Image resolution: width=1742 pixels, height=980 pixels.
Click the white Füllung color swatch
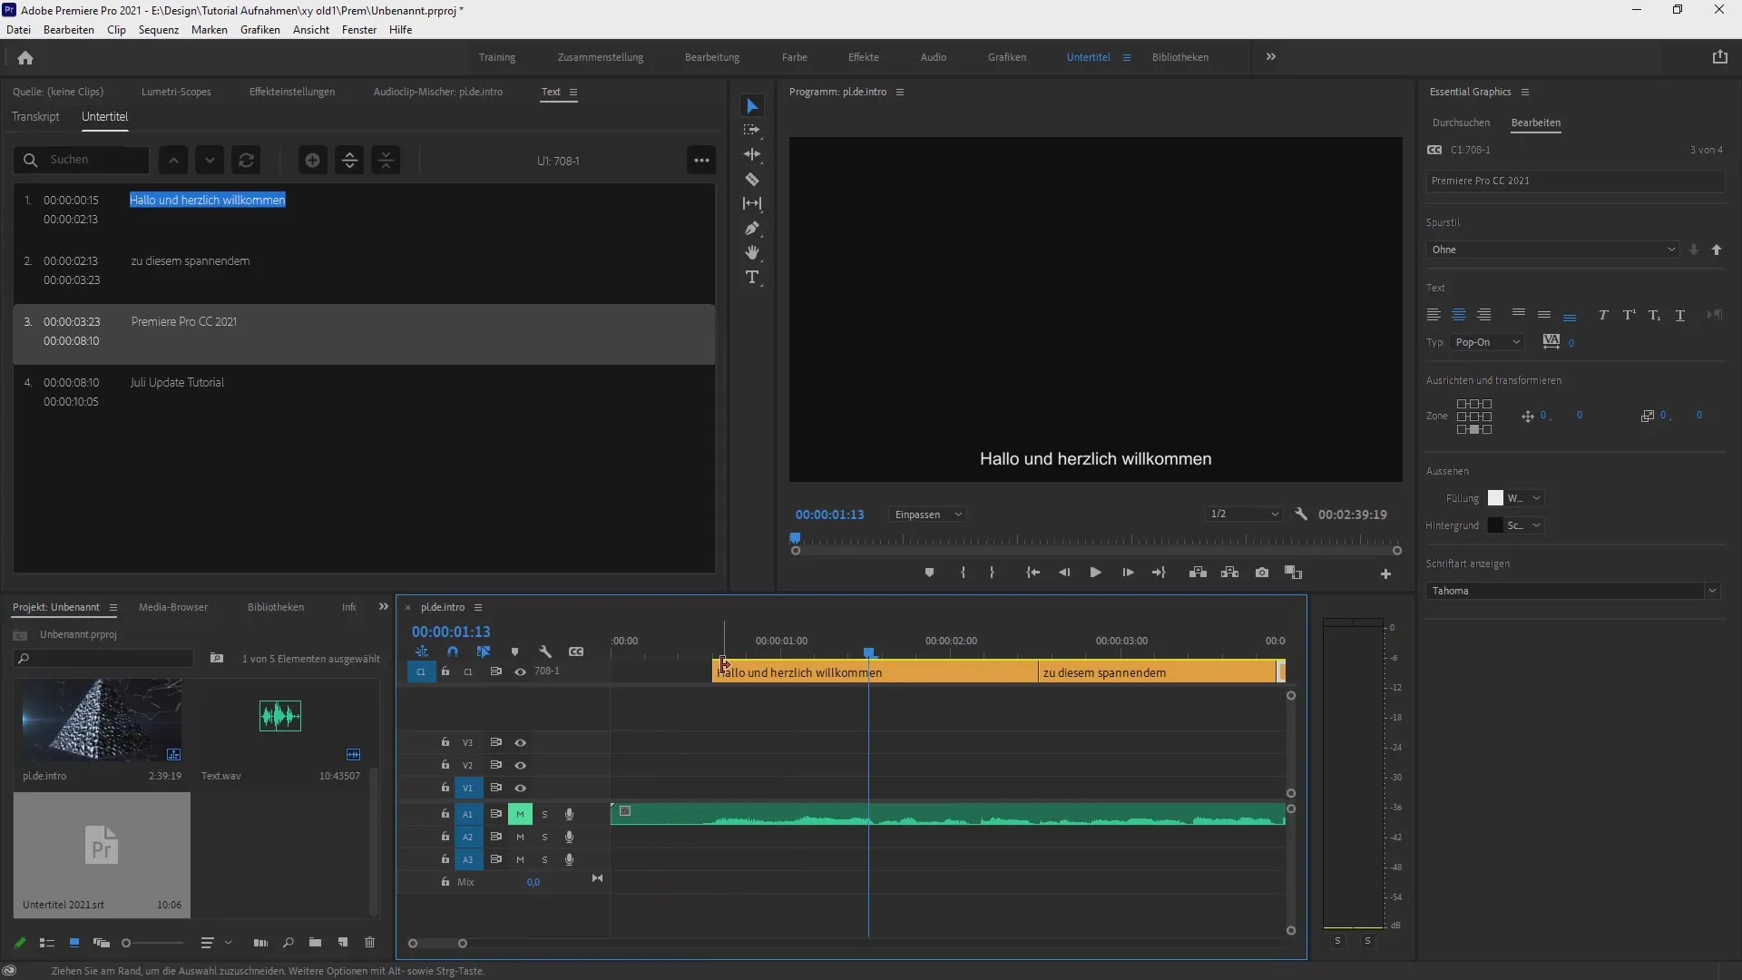(1495, 498)
